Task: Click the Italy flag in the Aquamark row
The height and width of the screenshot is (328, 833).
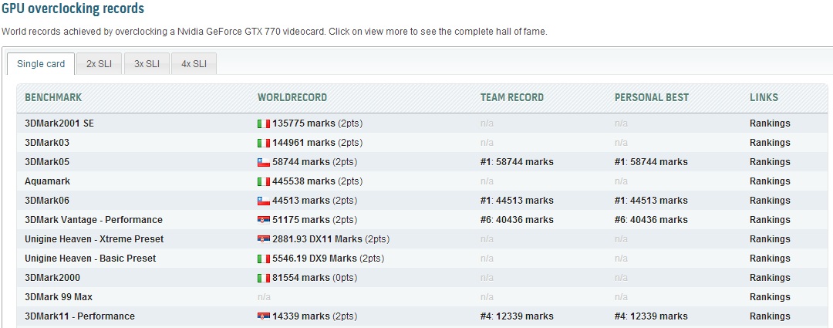Action: (264, 181)
